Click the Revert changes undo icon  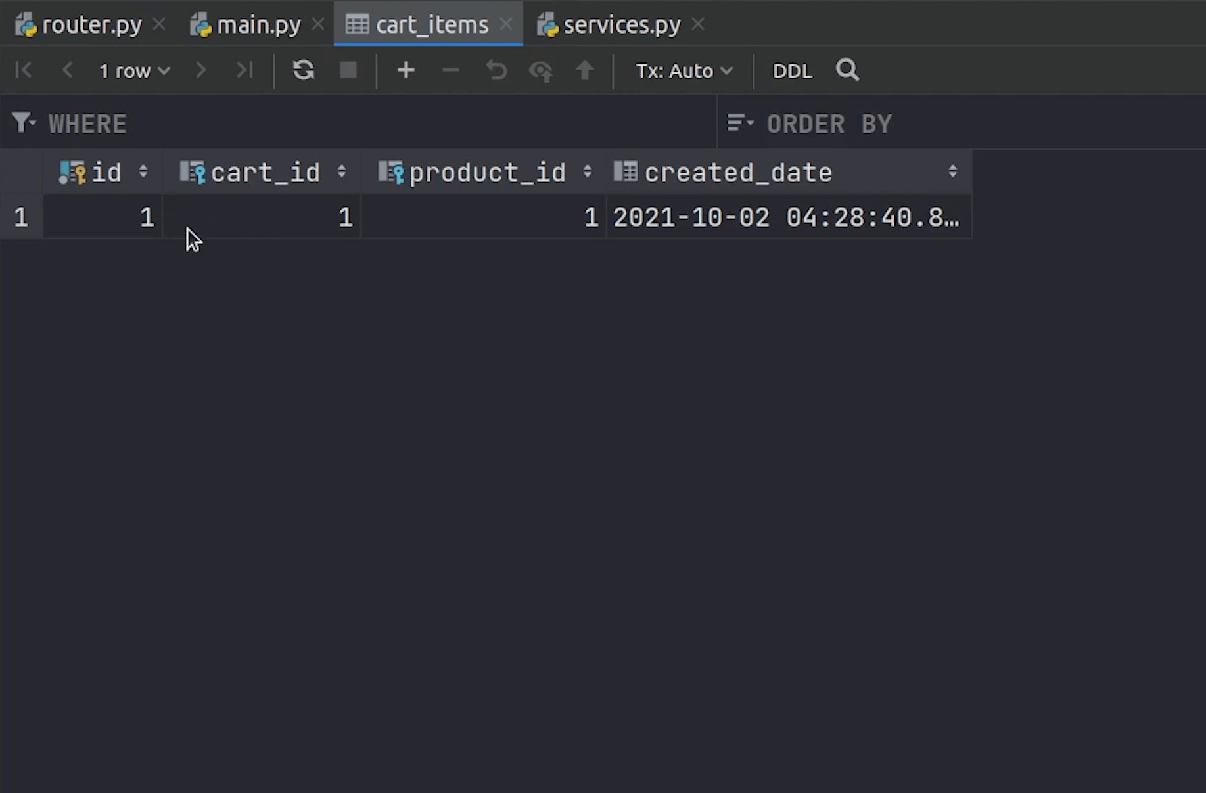pos(496,70)
